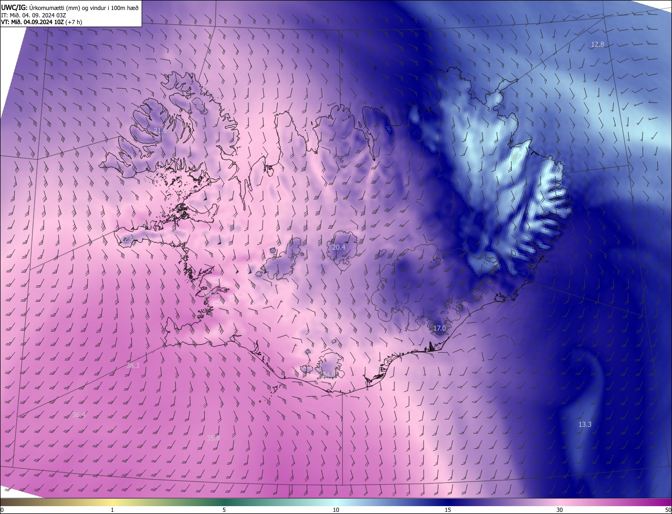
Task: Click the '38.3' value label
Action: click(x=133, y=365)
